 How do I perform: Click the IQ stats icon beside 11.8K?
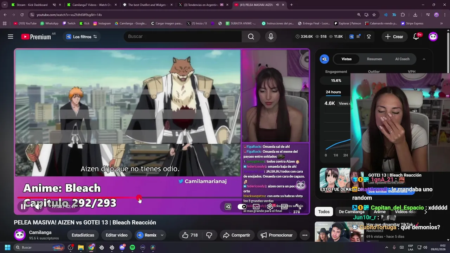pos(352,37)
